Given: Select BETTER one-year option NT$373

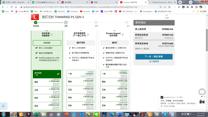Looking at the screenshot, I should [81, 74].
